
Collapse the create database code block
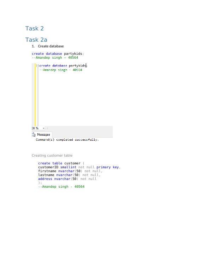click(37, 66)
